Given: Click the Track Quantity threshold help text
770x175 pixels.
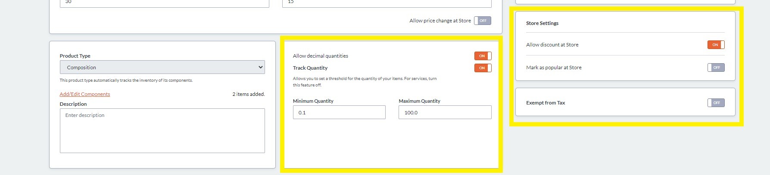Looking at the screenshot, I should pos(365,82).
